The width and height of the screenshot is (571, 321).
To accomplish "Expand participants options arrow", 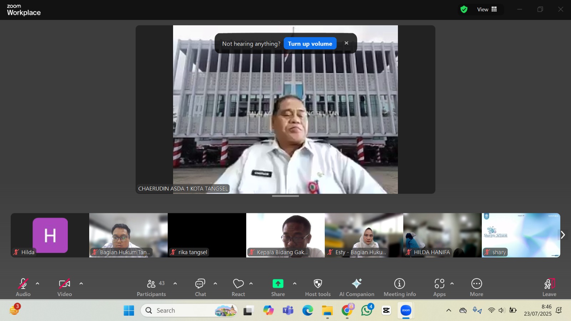I will 175,284.
